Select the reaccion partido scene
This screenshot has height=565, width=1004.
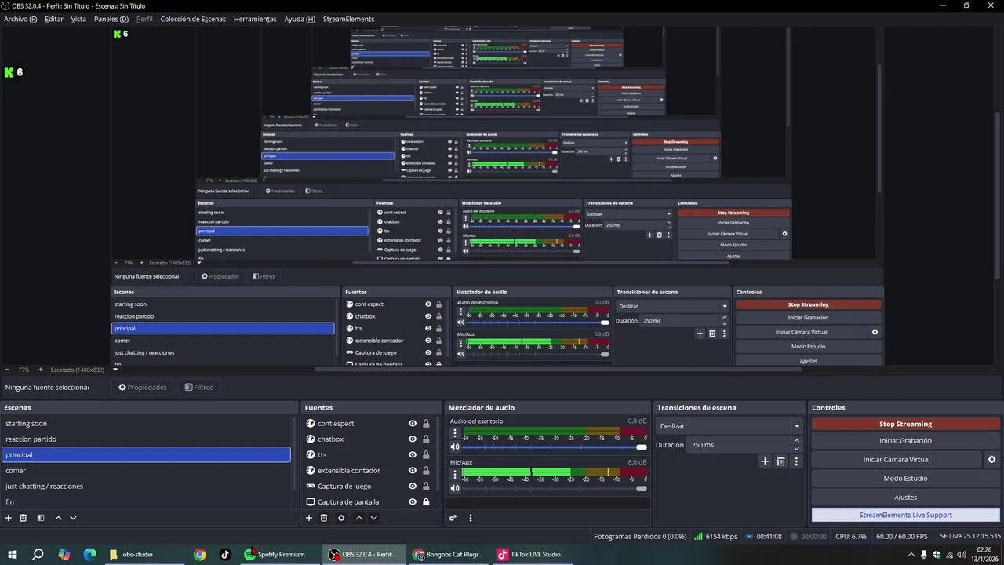(147, 439)
